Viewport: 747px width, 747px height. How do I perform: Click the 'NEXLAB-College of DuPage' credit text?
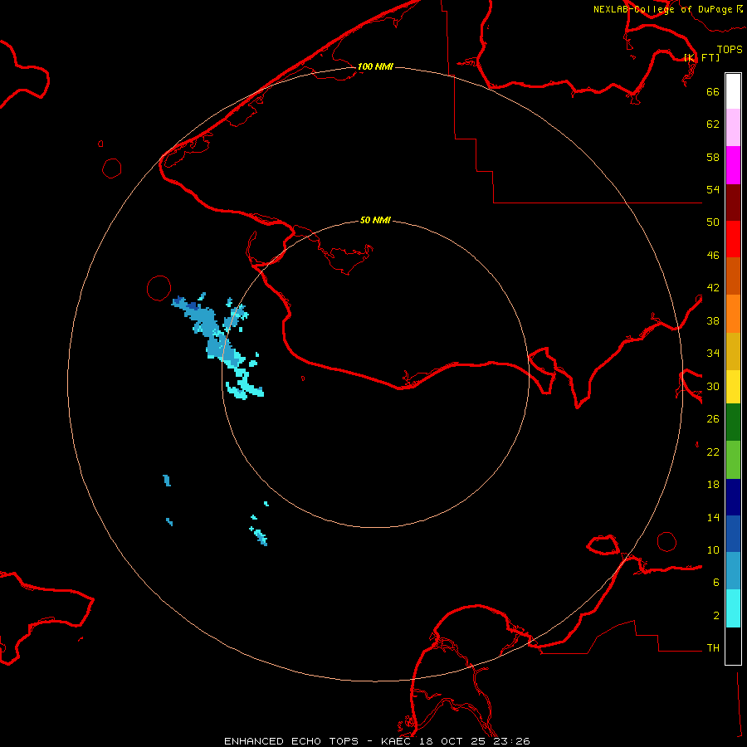[x=662, y=9]
